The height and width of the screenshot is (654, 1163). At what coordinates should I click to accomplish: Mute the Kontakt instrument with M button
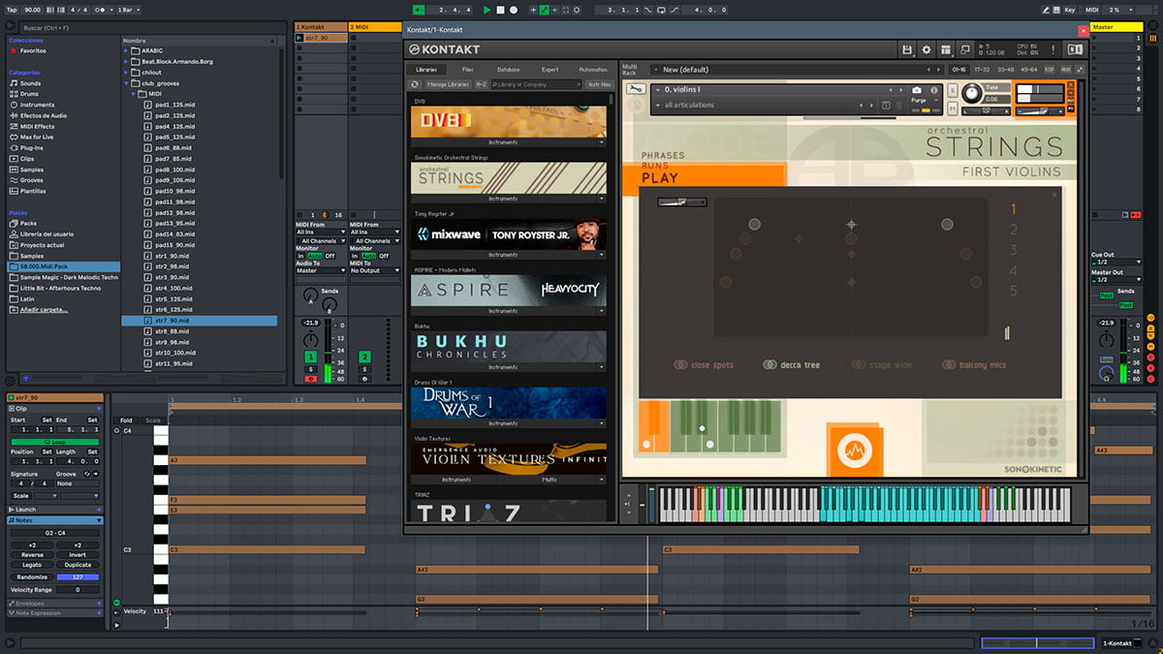(x=952, y=109)
